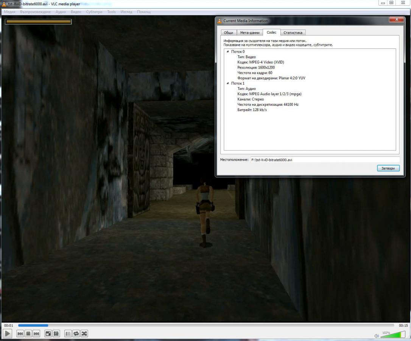Switch to the Мета-данни tab

(x=250, y=33)
